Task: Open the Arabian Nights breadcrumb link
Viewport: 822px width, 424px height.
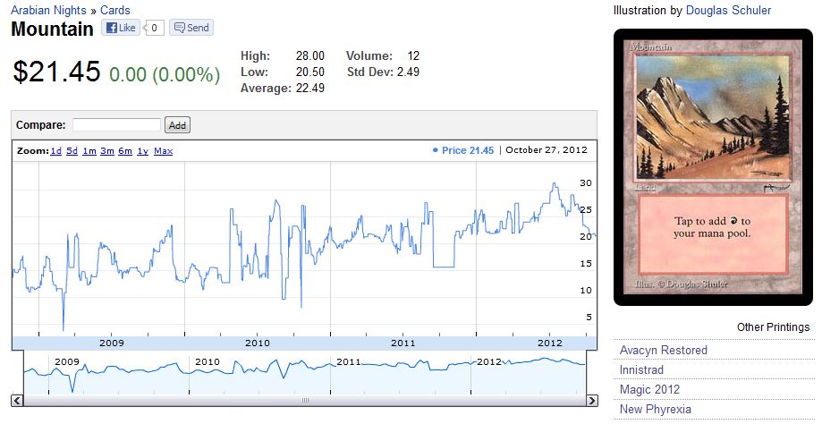Action: 48,11
